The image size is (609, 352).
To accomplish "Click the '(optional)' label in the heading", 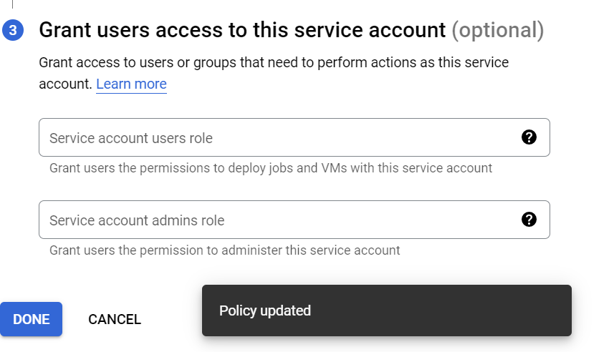I will (x=497, y=30).
